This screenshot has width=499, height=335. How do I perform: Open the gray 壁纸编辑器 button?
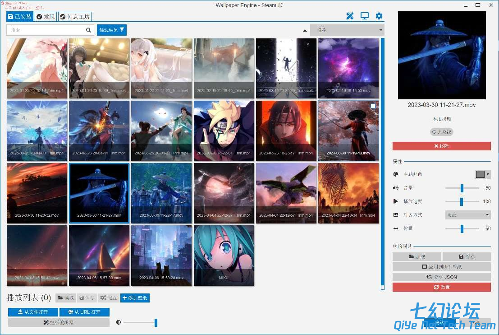(59, 322)
